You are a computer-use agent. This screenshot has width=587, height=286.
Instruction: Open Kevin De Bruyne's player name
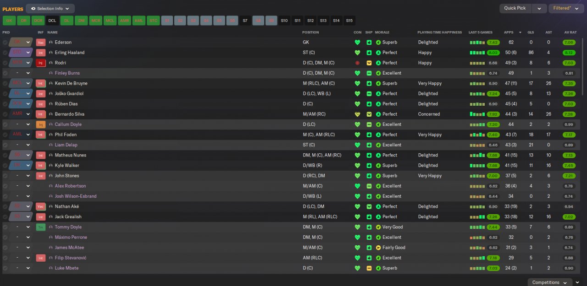[71, 83]
